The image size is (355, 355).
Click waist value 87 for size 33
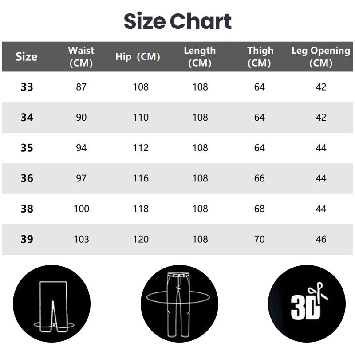coord(81,87)
